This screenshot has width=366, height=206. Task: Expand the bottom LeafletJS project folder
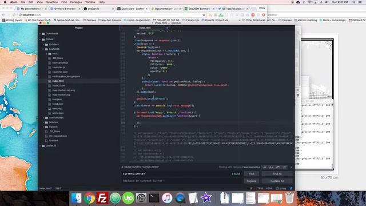pyautogui.click(x=49, y=146)
